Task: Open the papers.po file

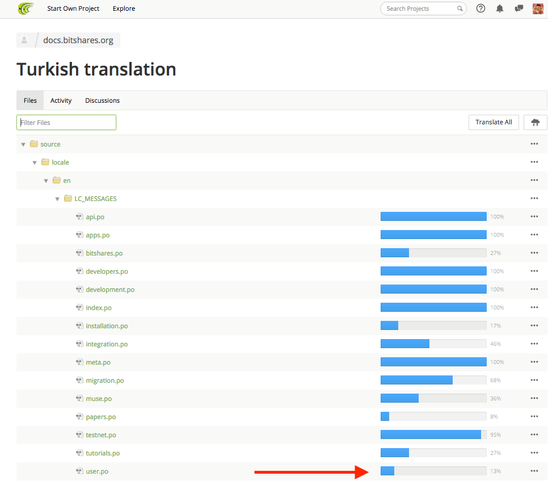Action: pos(100,417)
